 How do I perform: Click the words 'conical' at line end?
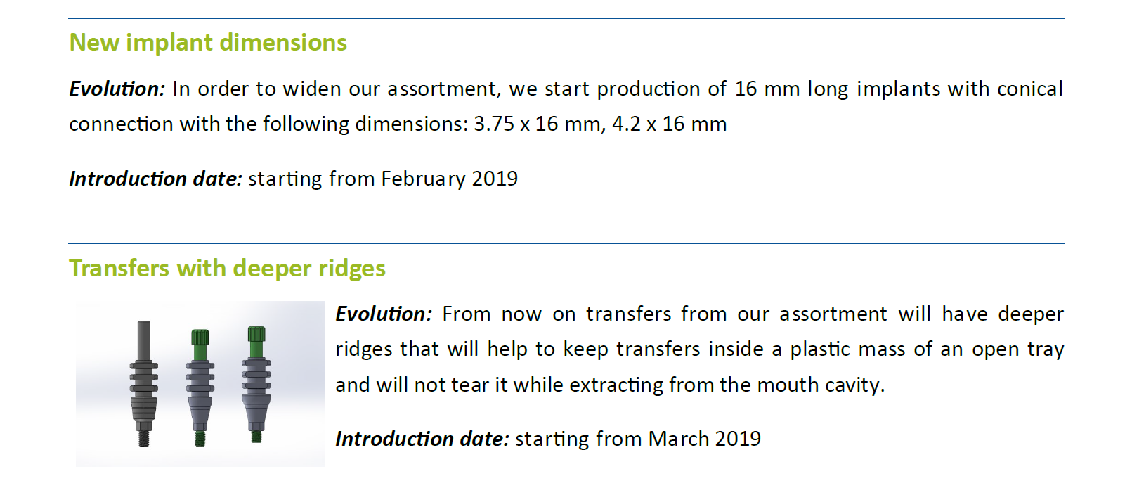(1030, 89)
